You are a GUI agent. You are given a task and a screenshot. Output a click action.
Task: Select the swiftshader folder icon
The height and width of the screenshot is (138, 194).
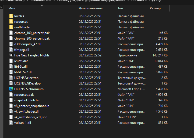(x=11, y=27)
